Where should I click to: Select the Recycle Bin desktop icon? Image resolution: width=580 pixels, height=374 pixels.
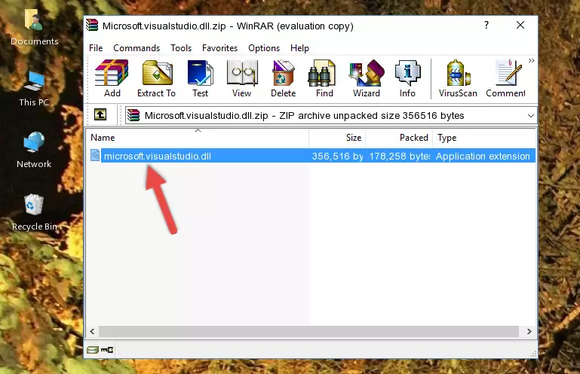(x=35, y=212)
